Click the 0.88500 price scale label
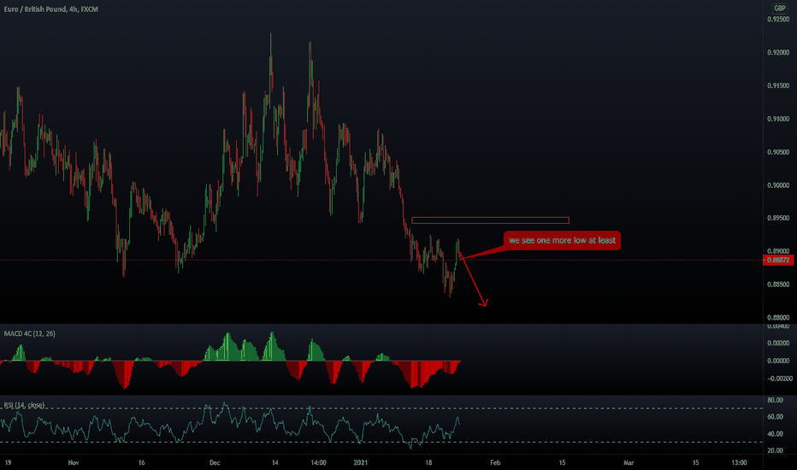Screen dimensions: 797x470 click(x=778, y=285)
